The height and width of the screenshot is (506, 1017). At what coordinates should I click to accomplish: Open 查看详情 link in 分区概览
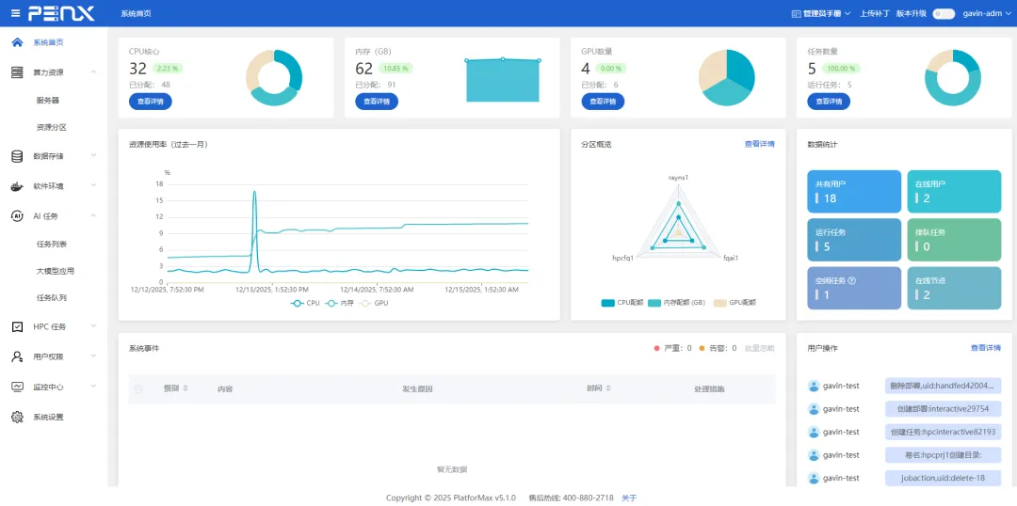[760, 144]
